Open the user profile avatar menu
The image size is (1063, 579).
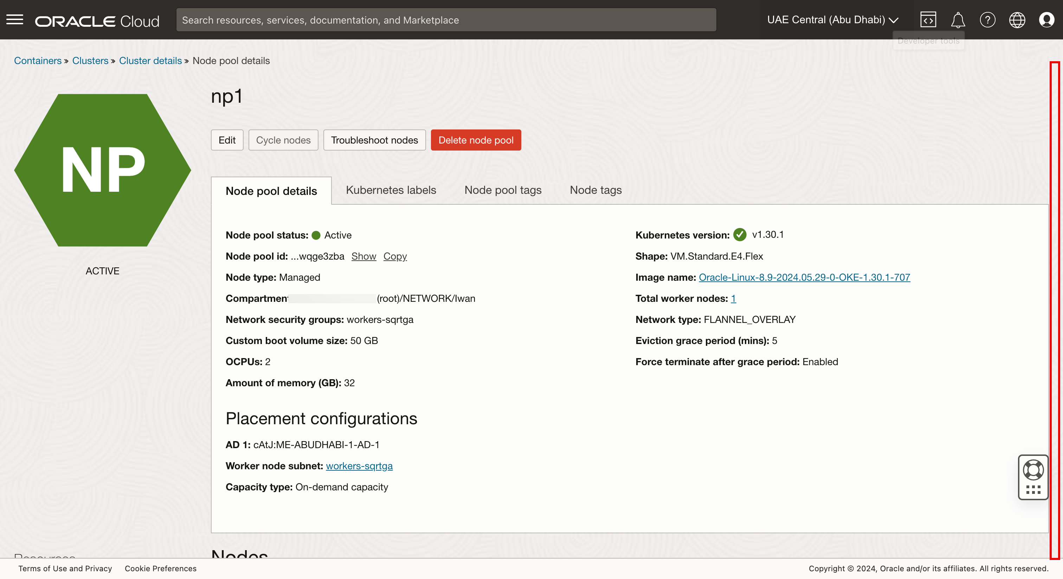(1046, 19)
